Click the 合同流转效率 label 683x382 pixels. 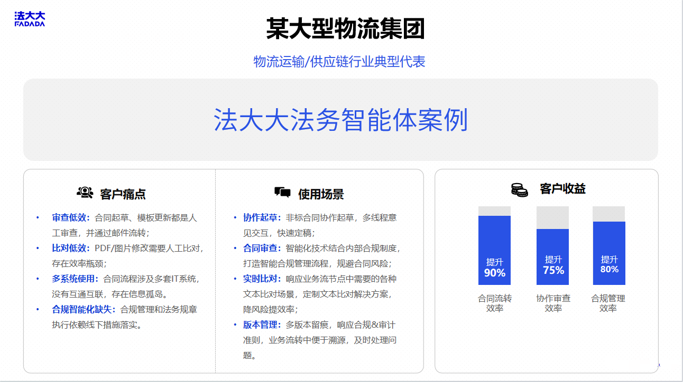495,303
